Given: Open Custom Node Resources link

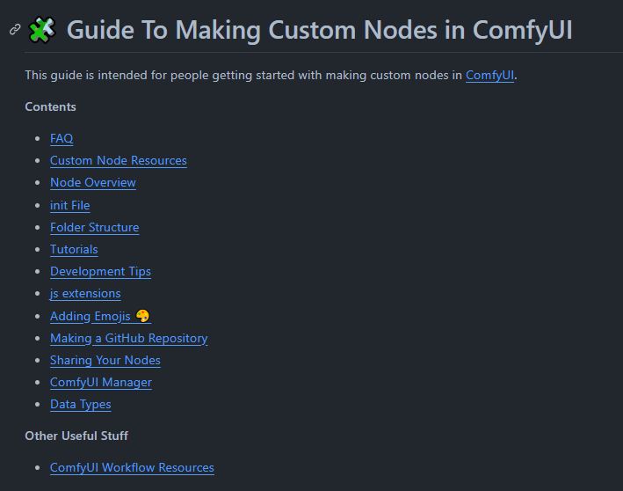Looking at the screenshot, I should [x=118, y=160].
